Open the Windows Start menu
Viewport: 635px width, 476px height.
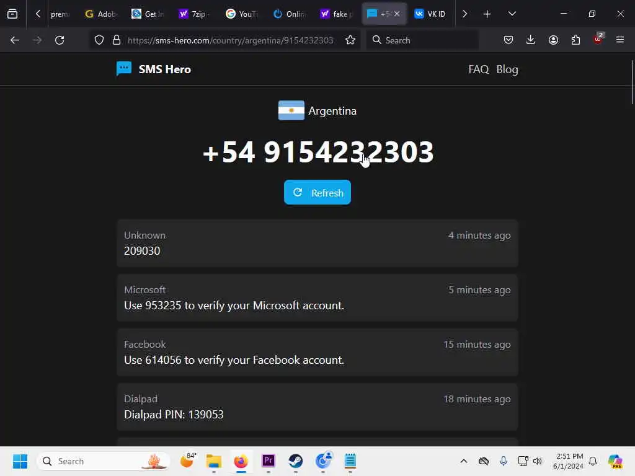pyautogui.click(x=20, y=461)
